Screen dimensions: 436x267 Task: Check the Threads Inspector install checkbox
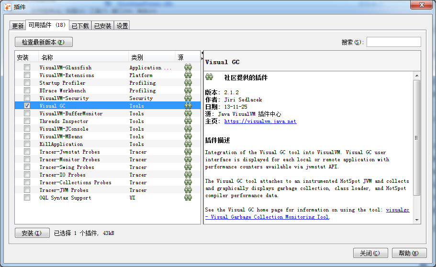[27, 121]
